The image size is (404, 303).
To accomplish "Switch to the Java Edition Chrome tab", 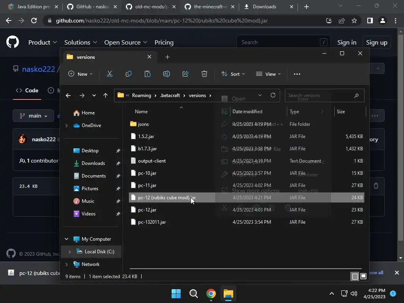I will pos(34,7).
